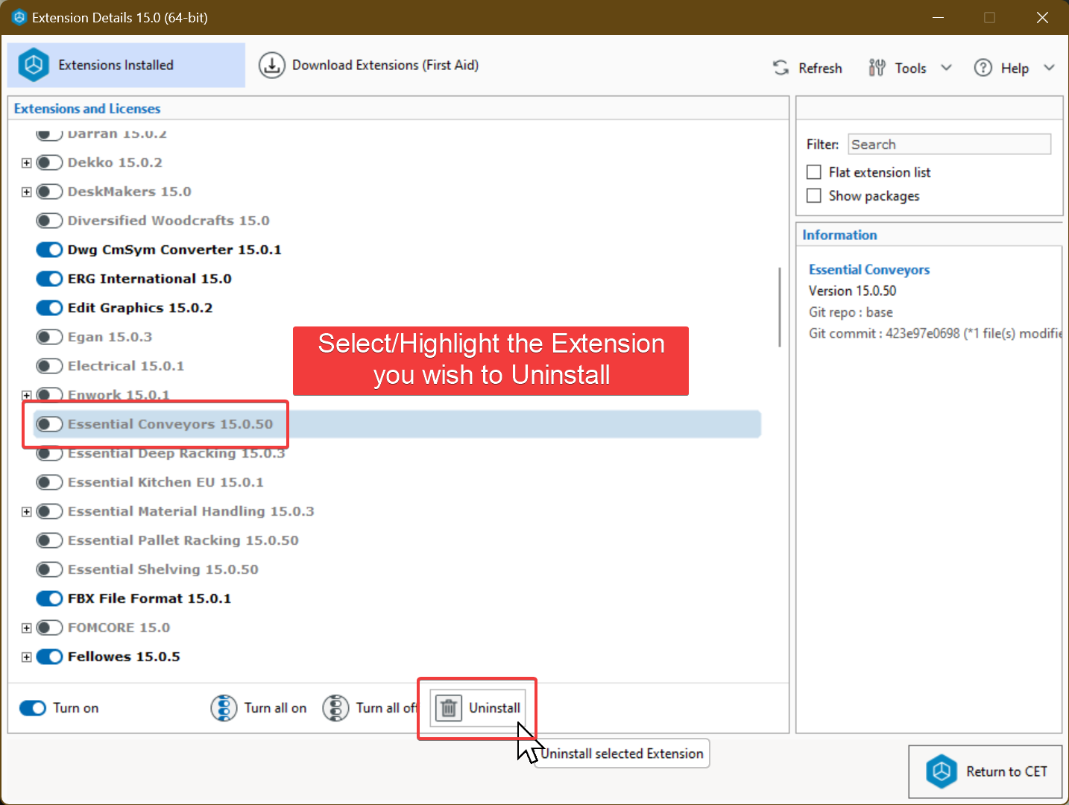Select Essential Conveyors 15.0.50 row
Screen dimensions: 1069x805
click(x=397, y=424)
